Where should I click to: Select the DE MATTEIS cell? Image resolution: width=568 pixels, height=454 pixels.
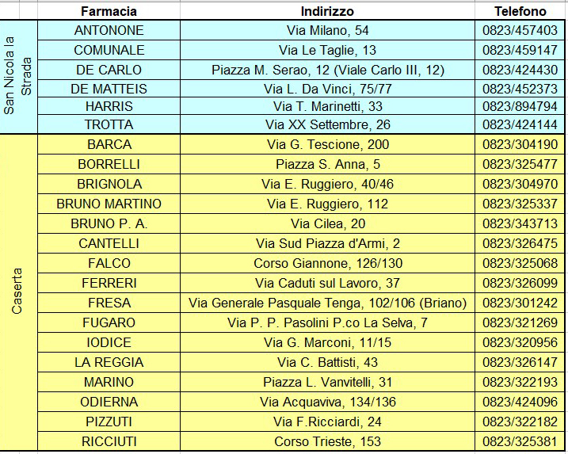point(109,89)
